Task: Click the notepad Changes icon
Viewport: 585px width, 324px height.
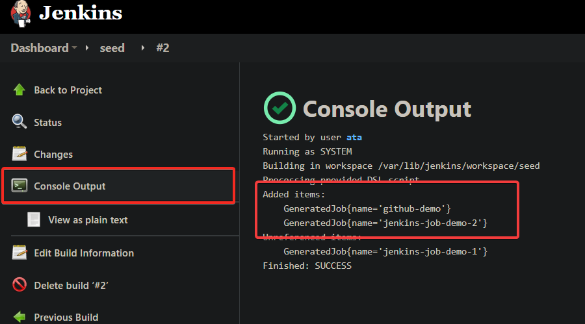Action: [19, 154]
